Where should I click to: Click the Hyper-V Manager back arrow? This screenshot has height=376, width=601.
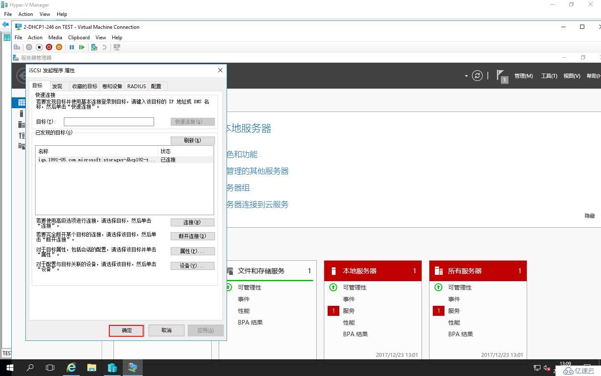click(5, 25)
